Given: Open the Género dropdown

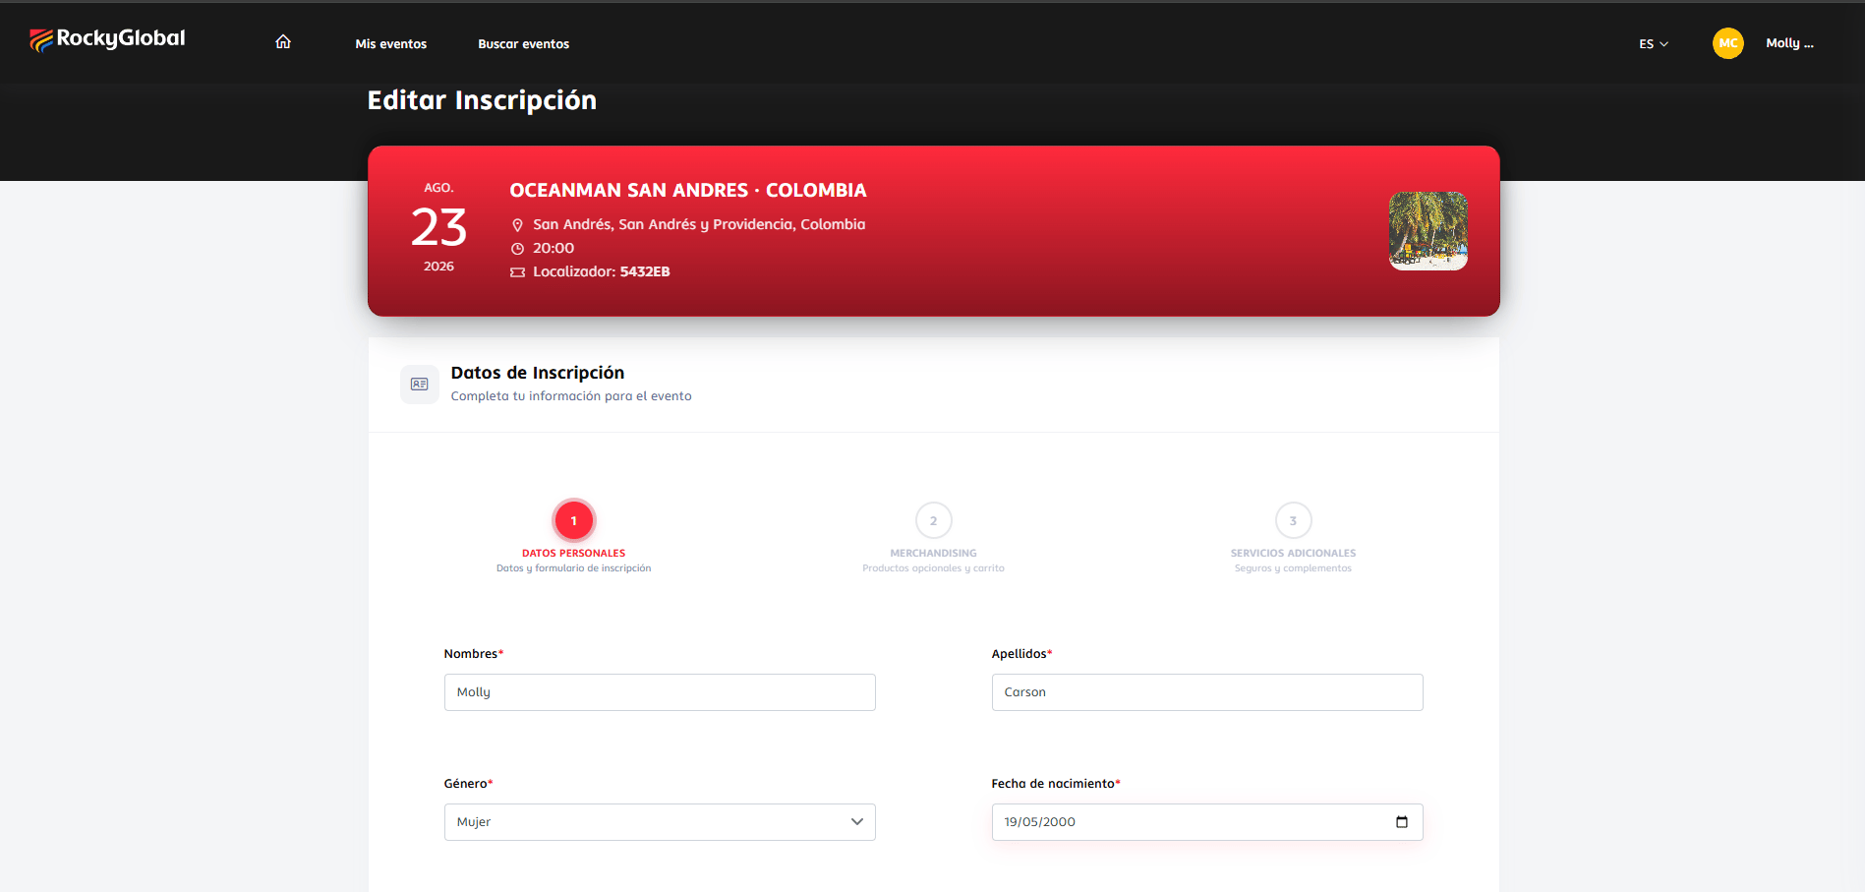Looking at the screenshot, I should (660, 822).
